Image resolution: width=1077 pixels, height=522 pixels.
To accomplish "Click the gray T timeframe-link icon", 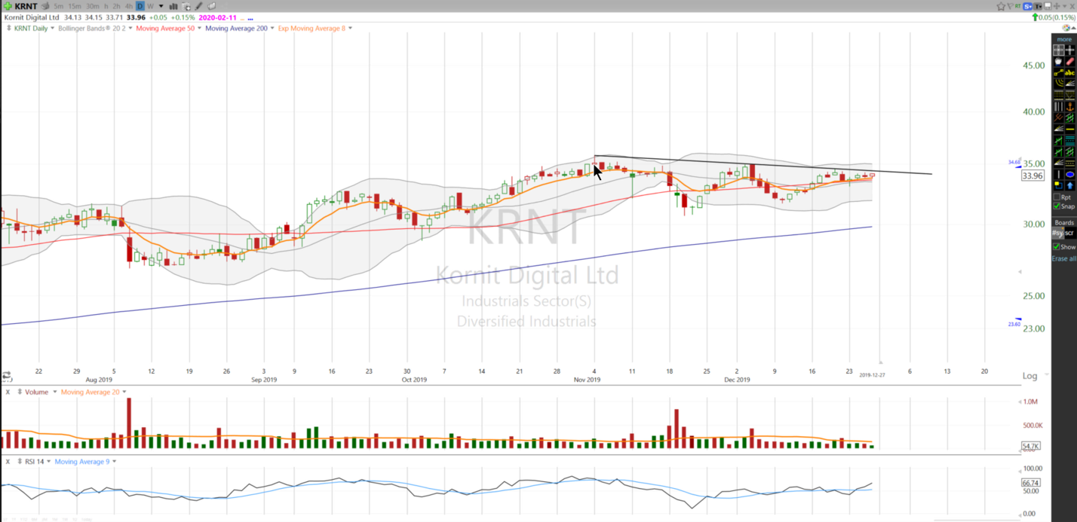I will click(1038, 6).
